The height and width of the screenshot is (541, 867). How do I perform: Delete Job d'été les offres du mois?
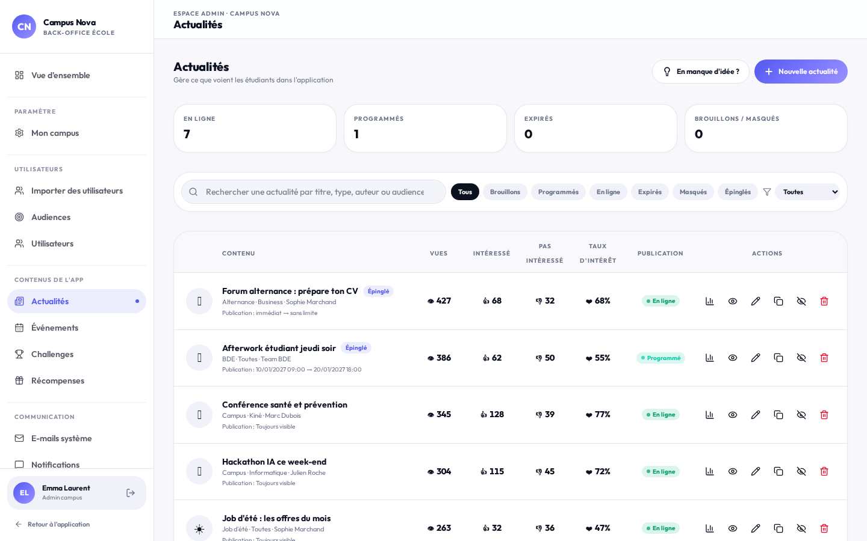(x=824, y=528)
